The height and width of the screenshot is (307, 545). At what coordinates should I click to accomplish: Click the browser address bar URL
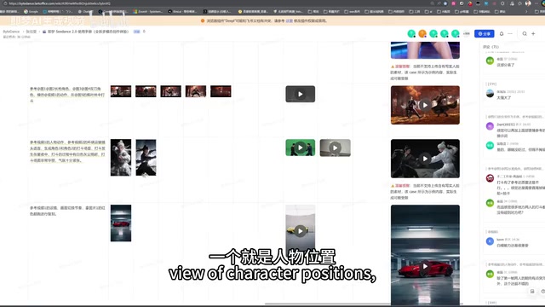[x=59, y=3]
